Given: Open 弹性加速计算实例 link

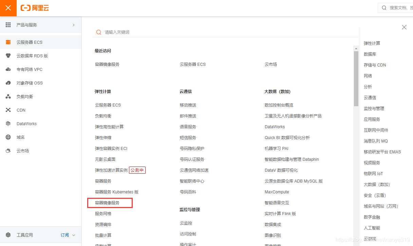Looking at the screenshot, I should (x=111, y=170).
